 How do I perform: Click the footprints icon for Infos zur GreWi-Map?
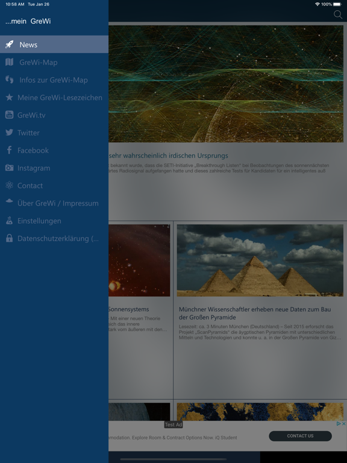click(10, 80)
